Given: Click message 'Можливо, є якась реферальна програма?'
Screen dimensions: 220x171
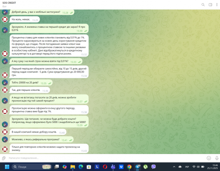Looking at the screenshot, I should [x=42, y=140].
